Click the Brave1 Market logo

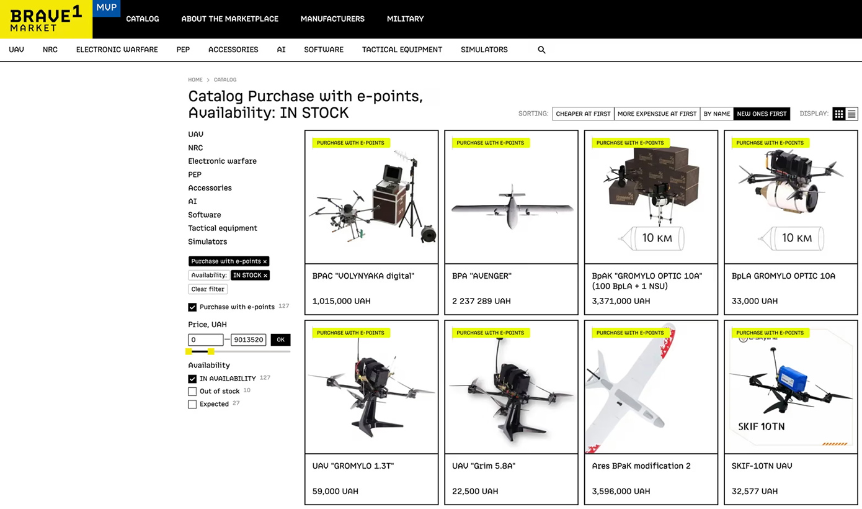click(x=46, y=19)
